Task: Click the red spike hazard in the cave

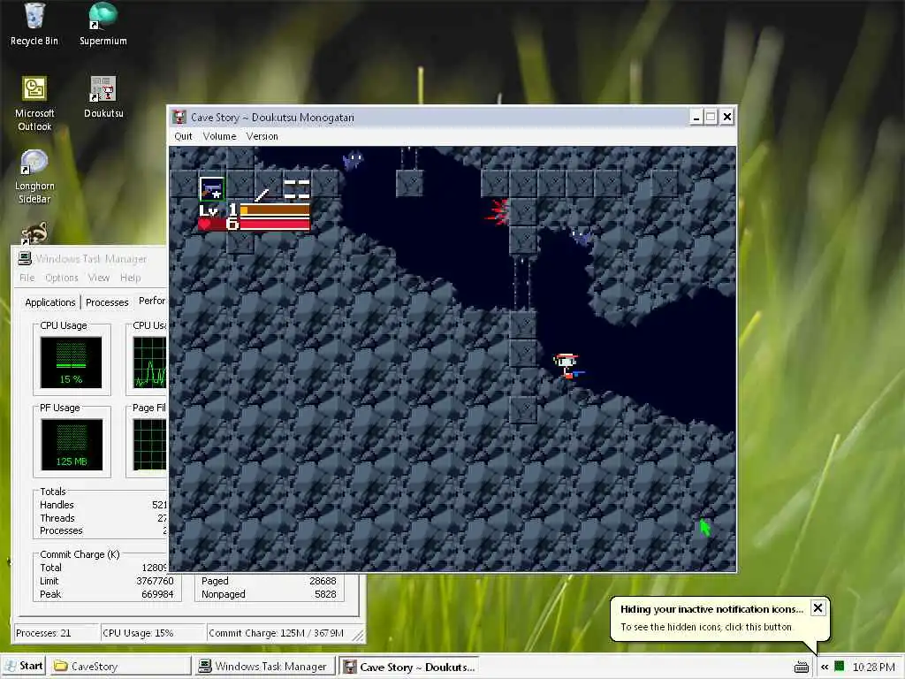Action: 498,212
